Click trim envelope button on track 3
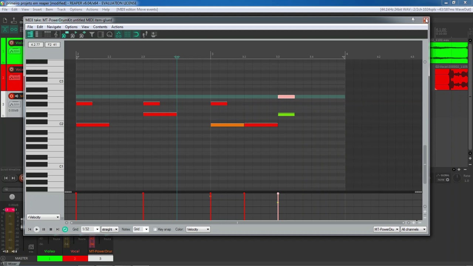The image size is (473, 266). (x=14, y=105)
